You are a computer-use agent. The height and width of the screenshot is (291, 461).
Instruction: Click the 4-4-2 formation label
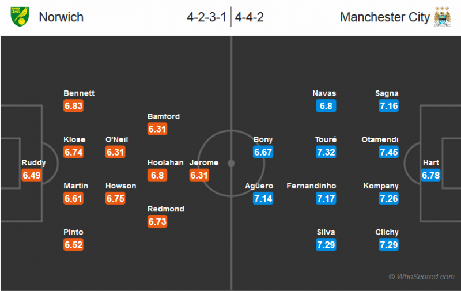pos(251,17)
